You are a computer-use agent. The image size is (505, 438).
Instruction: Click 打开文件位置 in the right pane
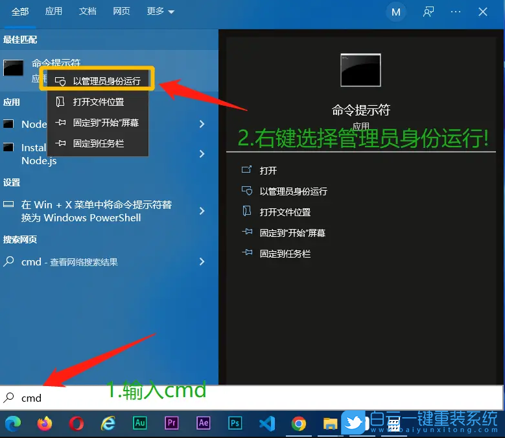[x=276, y=212]
